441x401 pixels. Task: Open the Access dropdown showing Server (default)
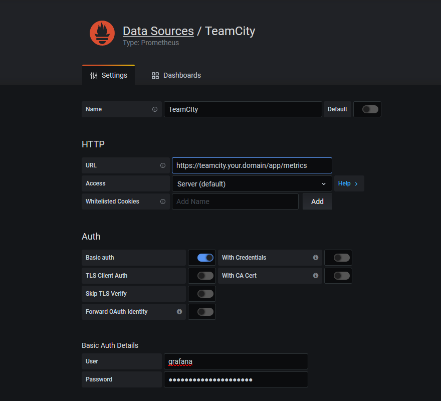[252, 184]
